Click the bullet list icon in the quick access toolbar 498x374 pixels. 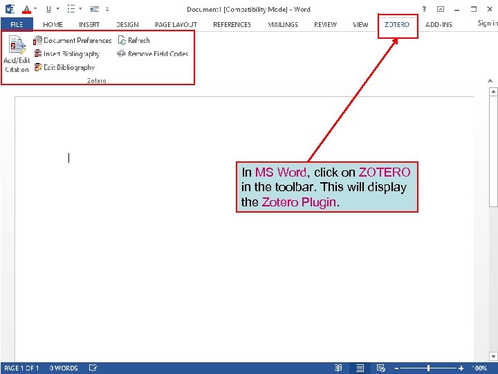(x=71, y=9)
